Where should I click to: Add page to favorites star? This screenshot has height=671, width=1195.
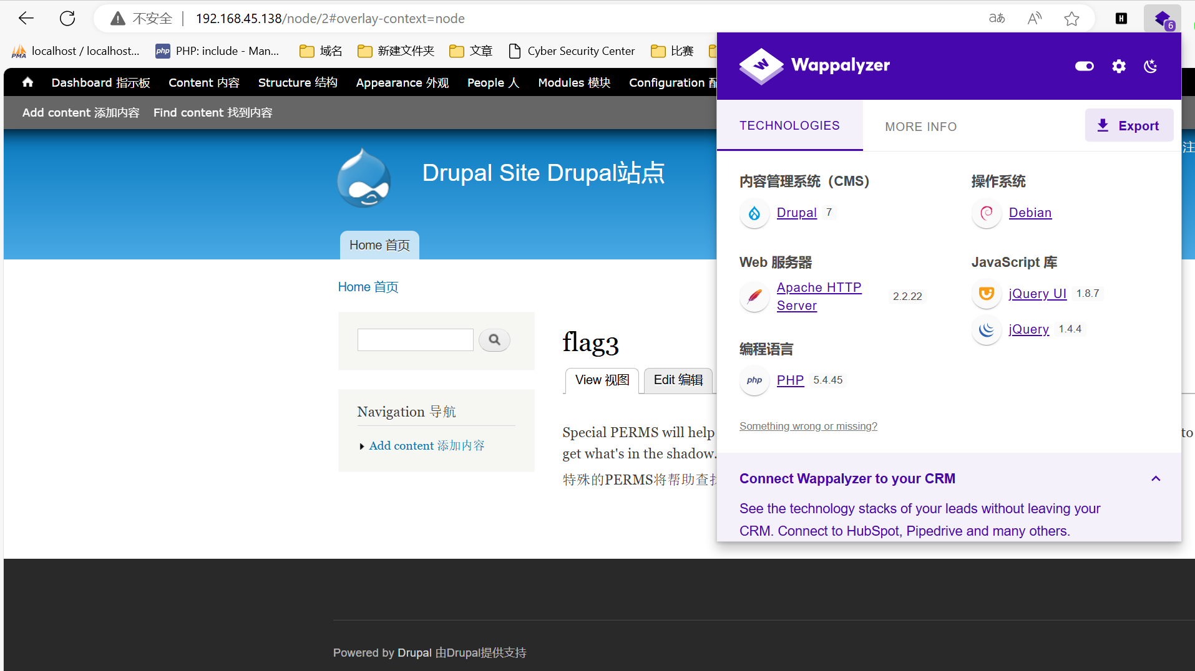[x=1072, y=19]
